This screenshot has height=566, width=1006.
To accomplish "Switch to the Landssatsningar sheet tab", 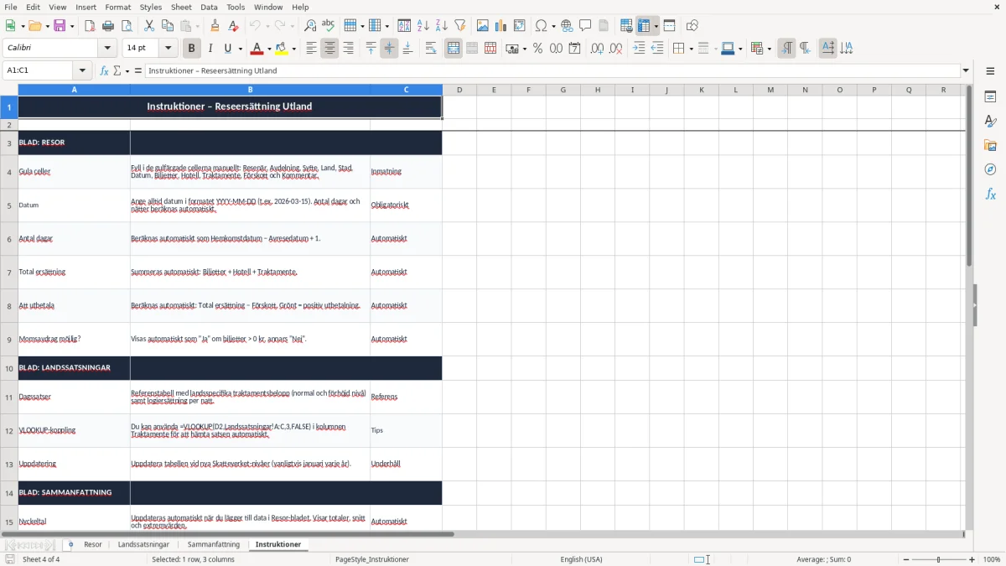I will tap(143, 544).
